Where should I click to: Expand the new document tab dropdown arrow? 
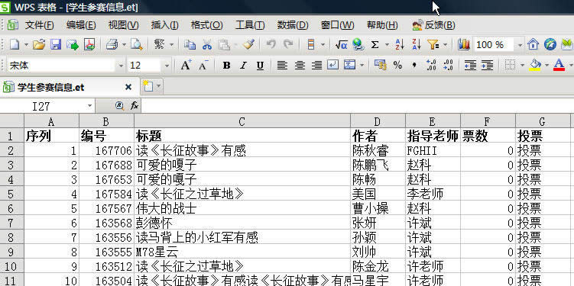point(158,87)
